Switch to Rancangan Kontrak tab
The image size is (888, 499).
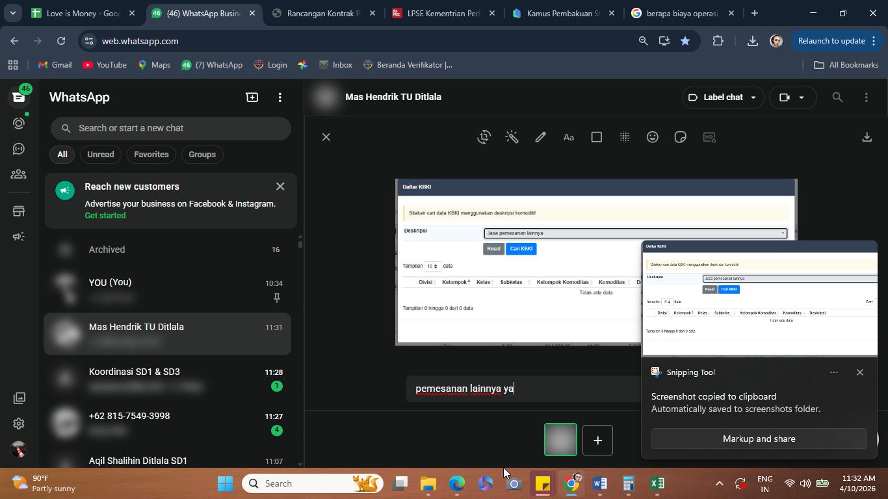coord(325,13)
